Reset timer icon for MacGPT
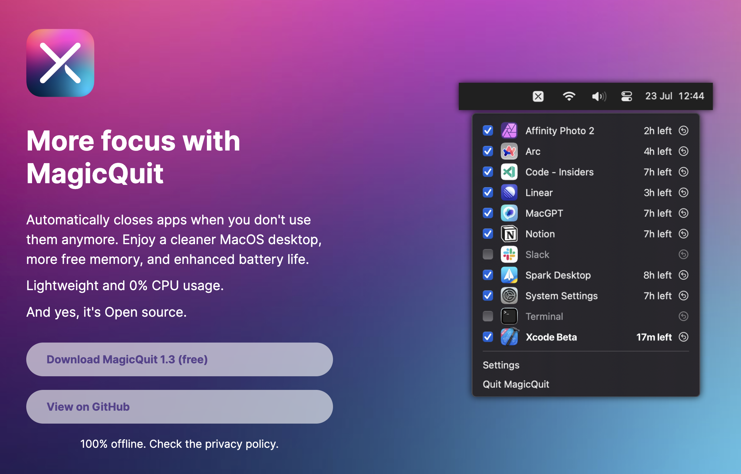This screenshot has width=741, height=474. tap(683, 213)
